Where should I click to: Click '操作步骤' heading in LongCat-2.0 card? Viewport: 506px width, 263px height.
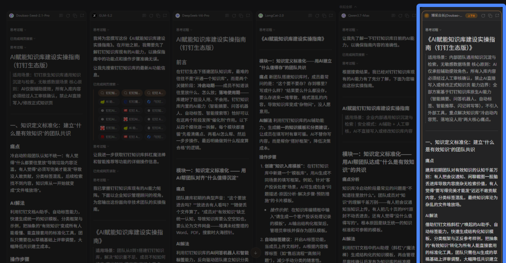[x=268, y=157]
